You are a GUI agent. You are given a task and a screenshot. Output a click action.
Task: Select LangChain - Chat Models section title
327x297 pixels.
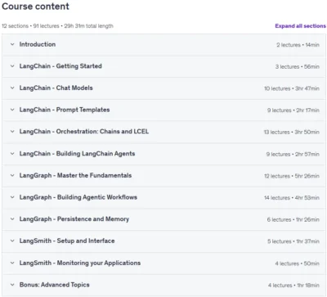pos(56,88)
